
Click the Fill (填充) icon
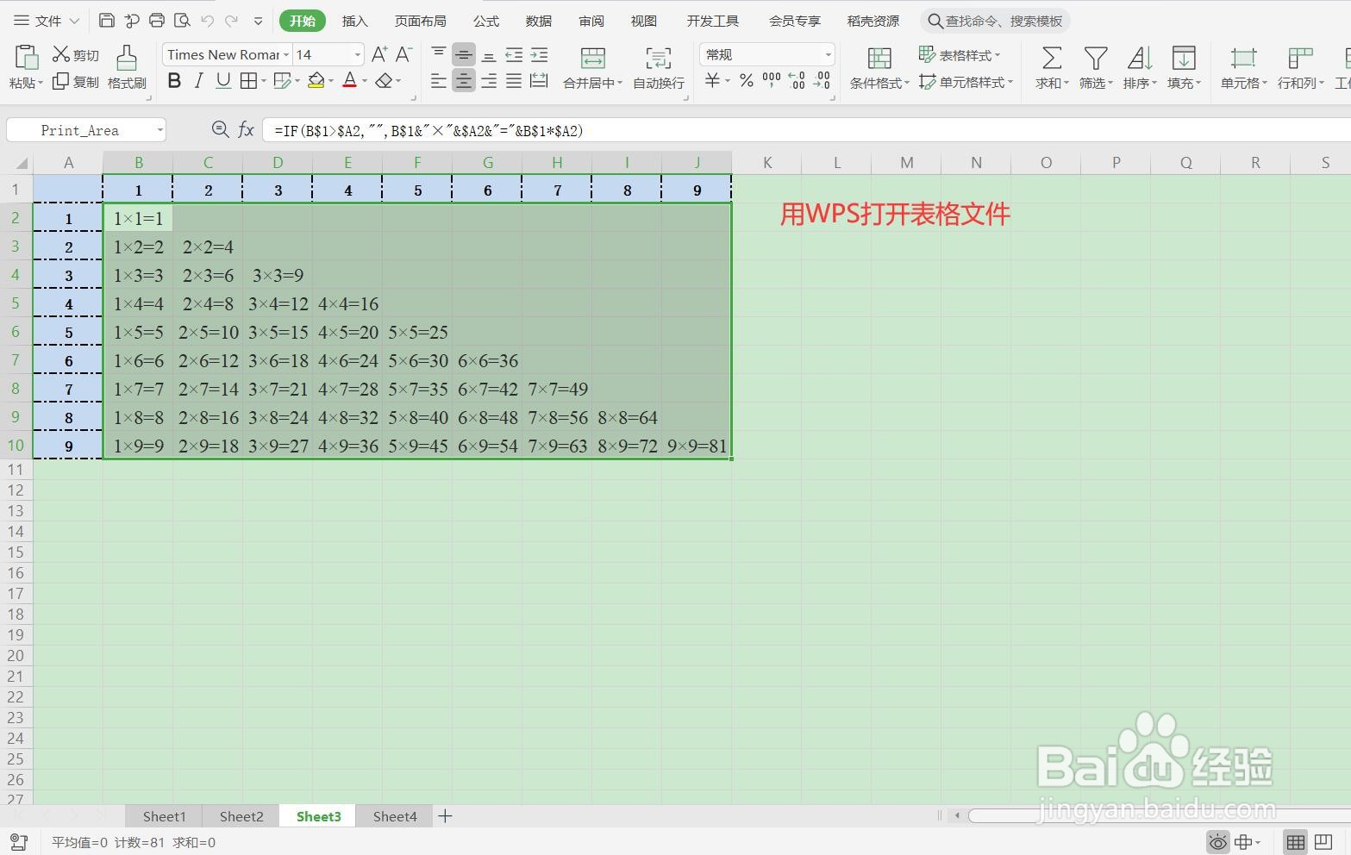coord(1184,58)
